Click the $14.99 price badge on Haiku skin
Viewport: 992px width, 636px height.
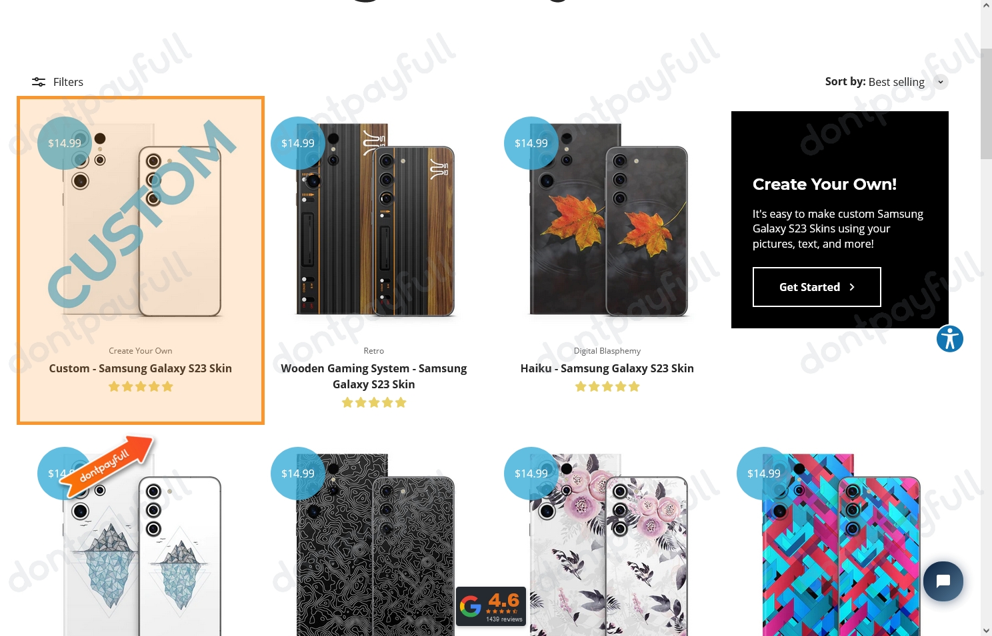(531, 143)
